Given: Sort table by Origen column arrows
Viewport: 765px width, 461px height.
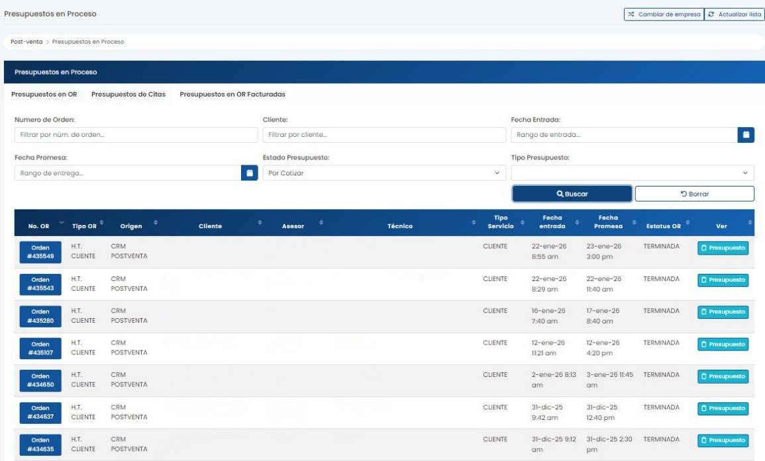Looking at the screenshot, I should 155,223.
